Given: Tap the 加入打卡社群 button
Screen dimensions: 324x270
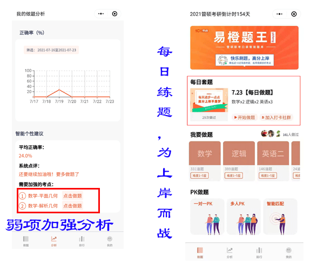Looking at the screenshot, I should (x=276, y=118).
